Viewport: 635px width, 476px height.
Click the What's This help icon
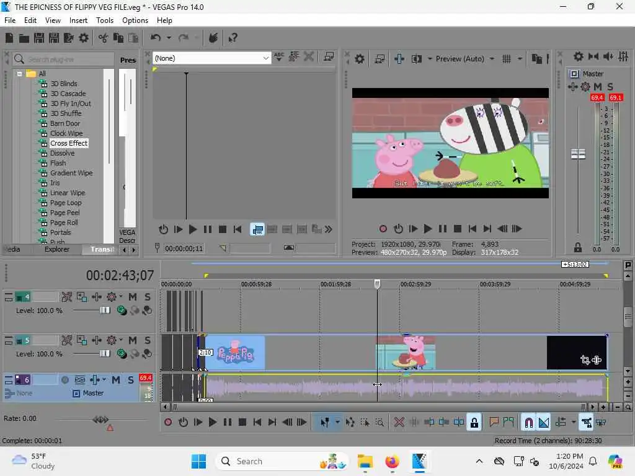(x=233, y=38)
